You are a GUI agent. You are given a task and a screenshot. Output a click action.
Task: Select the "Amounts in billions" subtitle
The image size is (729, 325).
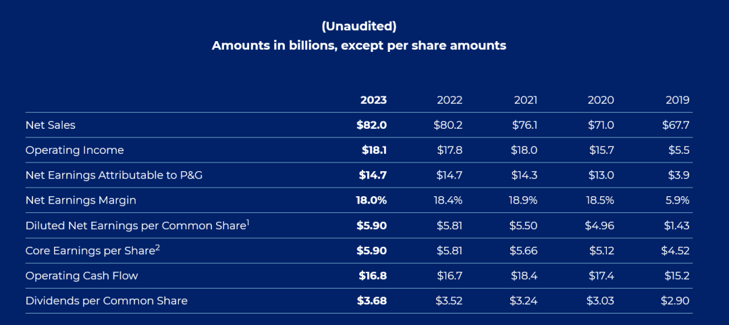[358, 46]
